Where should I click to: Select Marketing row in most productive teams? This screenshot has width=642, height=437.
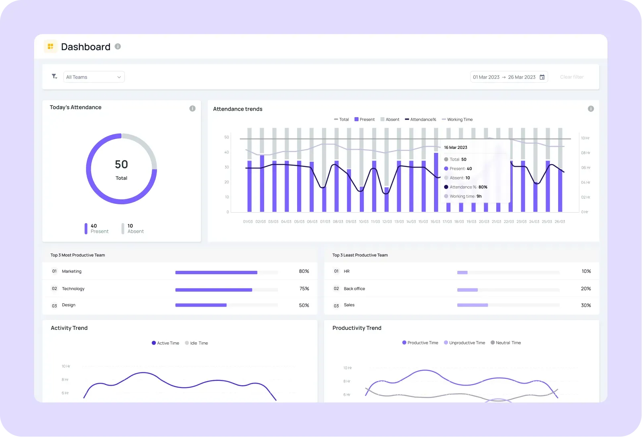[180, 271]
